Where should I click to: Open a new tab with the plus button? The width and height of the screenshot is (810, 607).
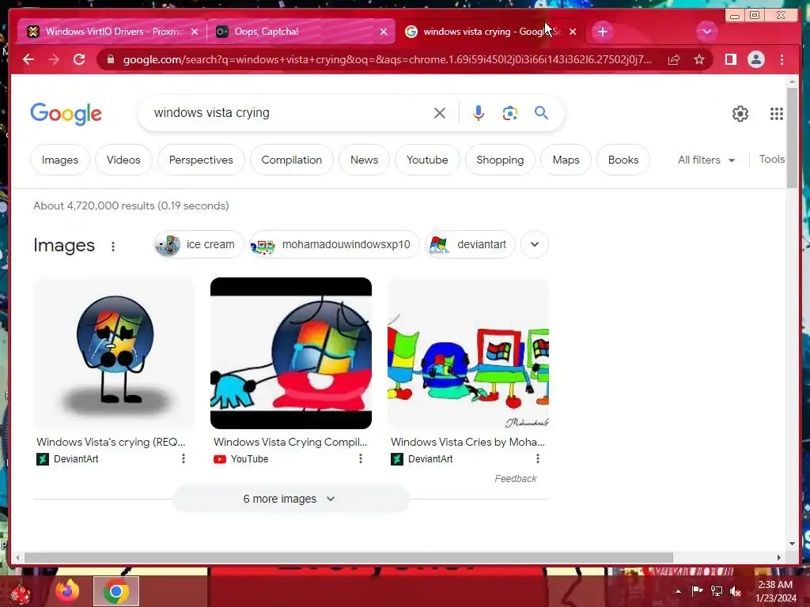(x=602, y=32)
